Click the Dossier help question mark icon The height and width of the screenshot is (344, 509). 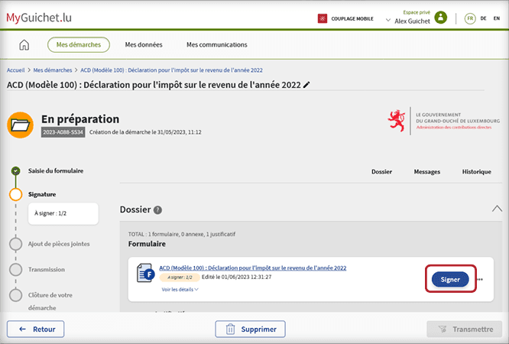tap(157, 209)
